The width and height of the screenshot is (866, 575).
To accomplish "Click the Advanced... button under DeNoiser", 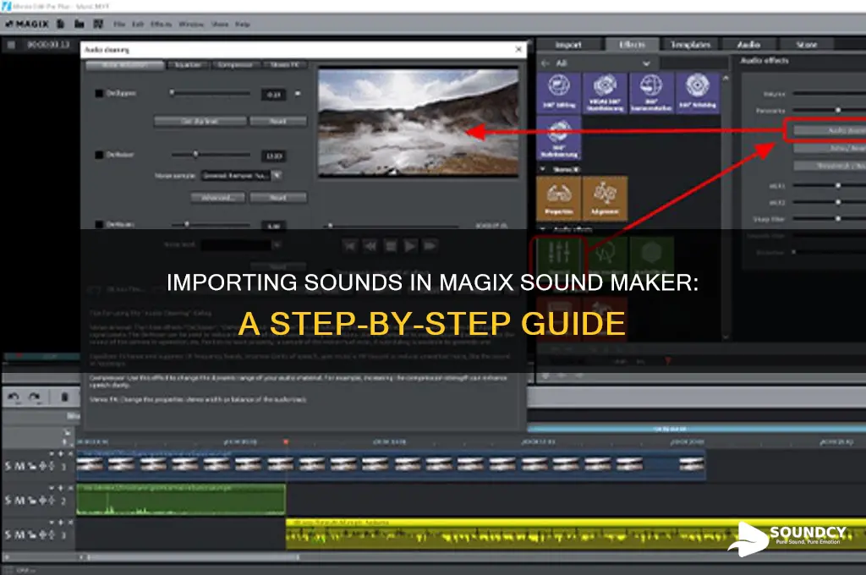I will pyautogui.click(x=218, y=198).
